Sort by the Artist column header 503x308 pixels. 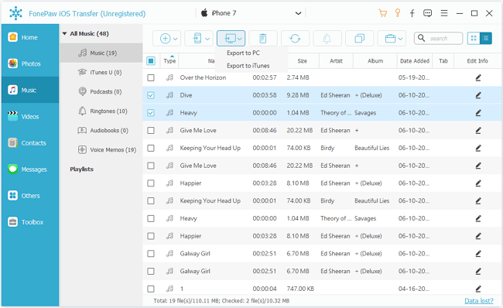coord(336,60)
